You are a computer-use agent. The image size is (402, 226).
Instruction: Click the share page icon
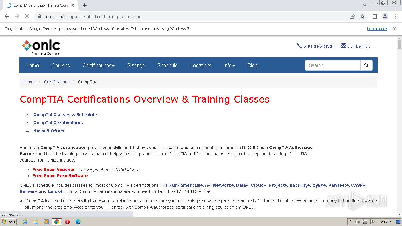[352, 16]
